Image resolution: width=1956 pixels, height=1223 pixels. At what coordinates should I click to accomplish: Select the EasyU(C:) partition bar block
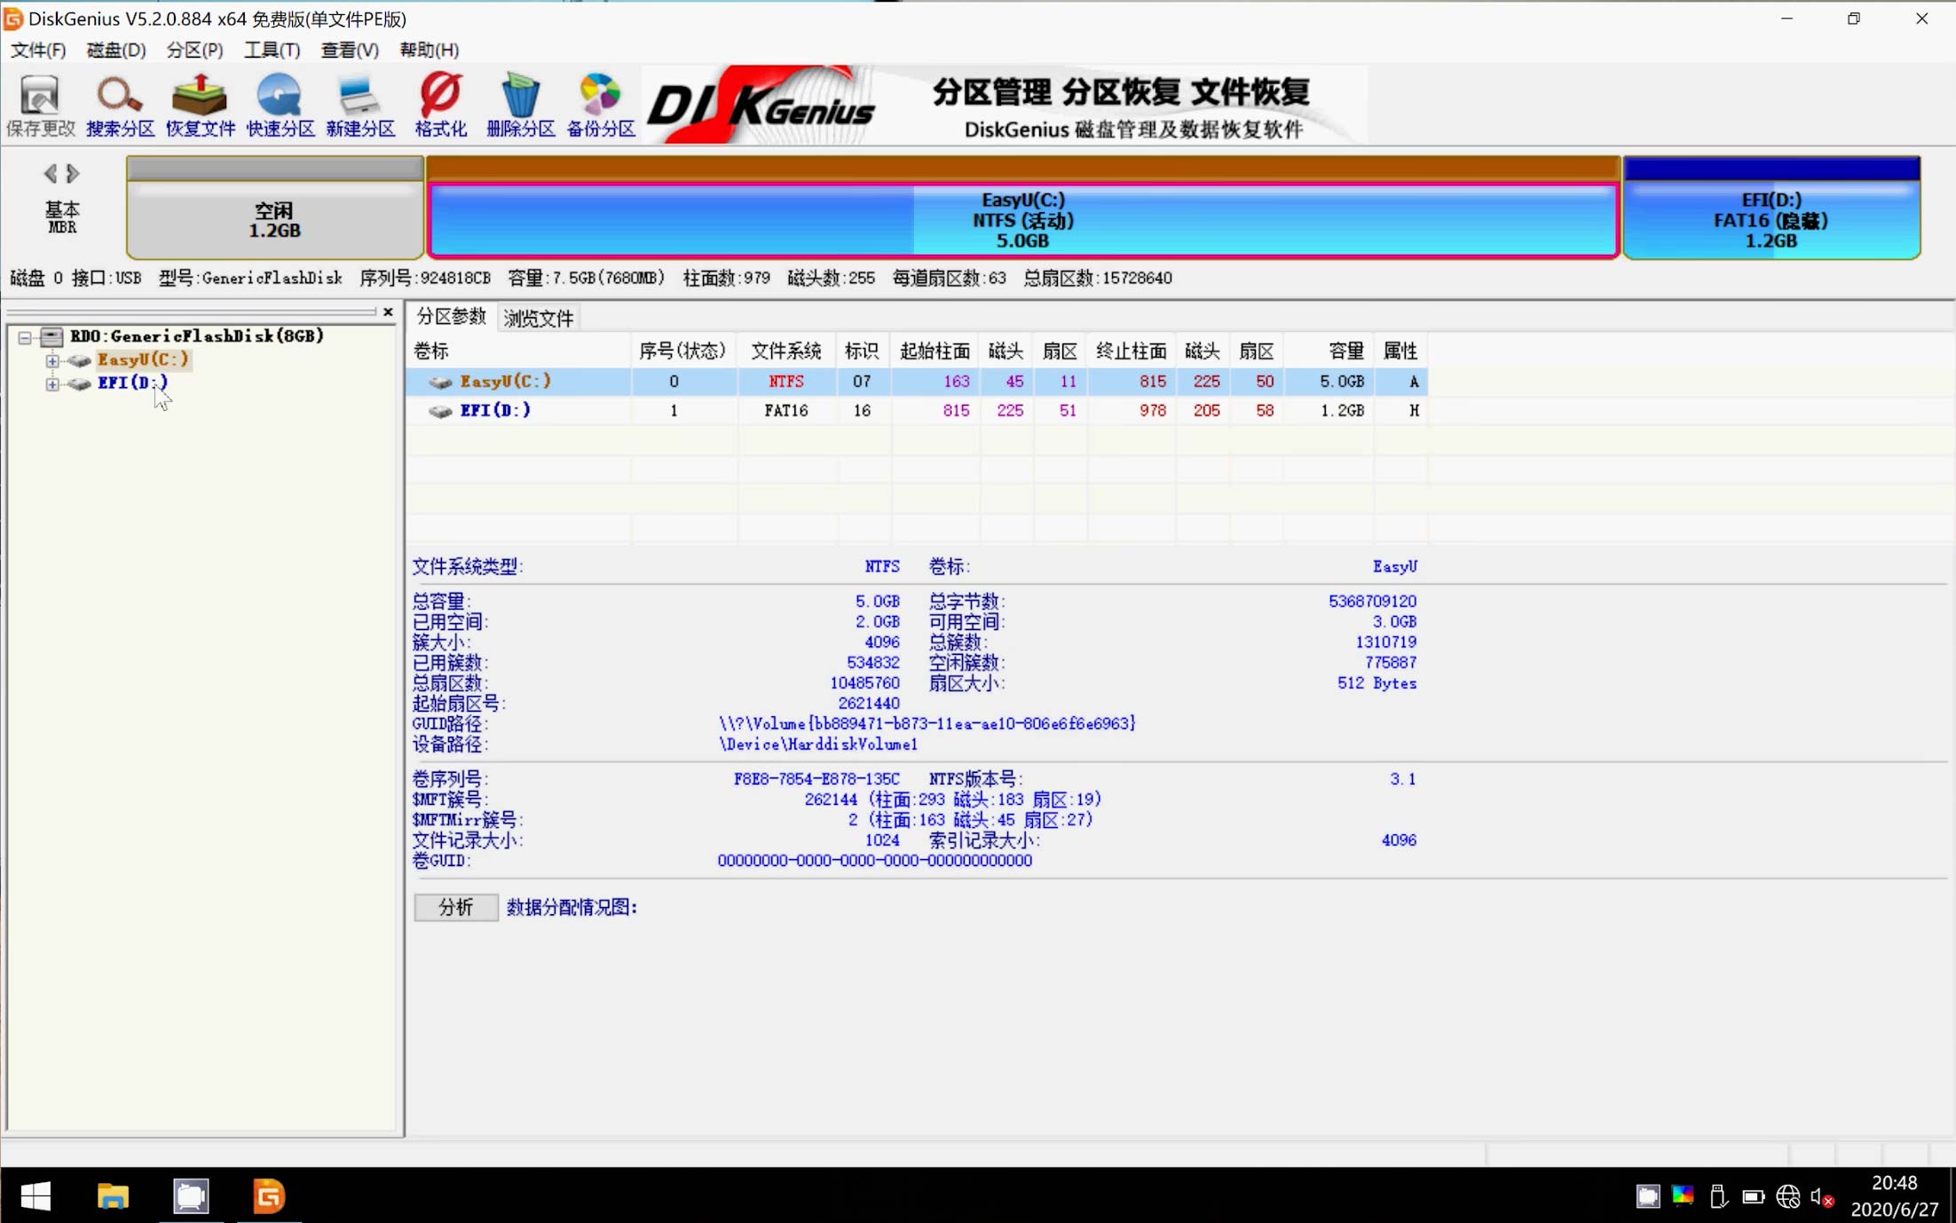click(x=1022, y=220)
